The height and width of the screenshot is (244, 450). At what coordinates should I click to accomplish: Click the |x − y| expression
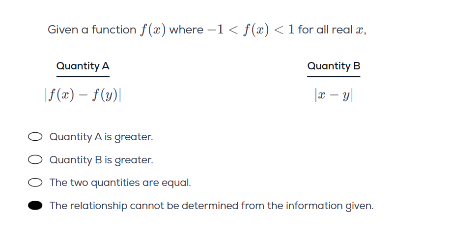pos(334,95)
